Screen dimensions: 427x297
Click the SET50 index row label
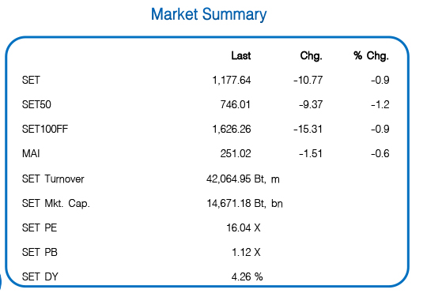[x=36, y=105]
